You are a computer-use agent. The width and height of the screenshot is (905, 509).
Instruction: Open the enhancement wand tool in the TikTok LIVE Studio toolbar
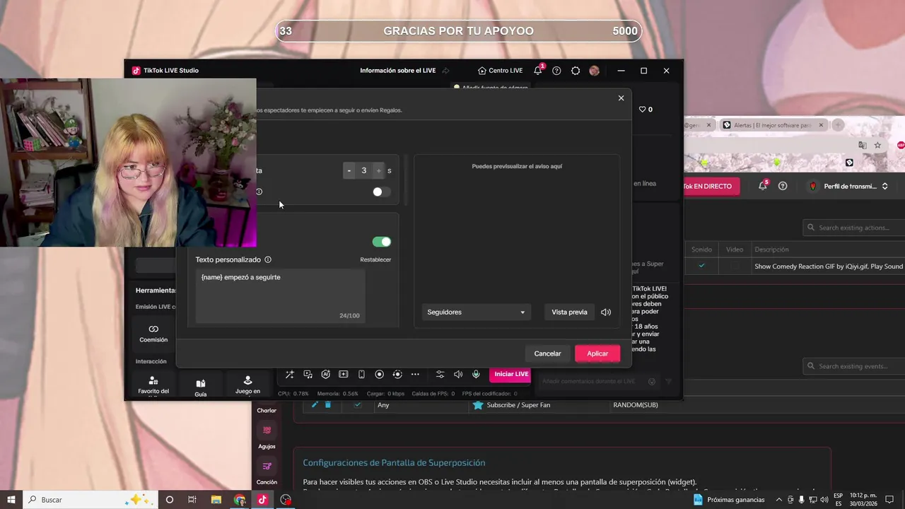[289, 374]
